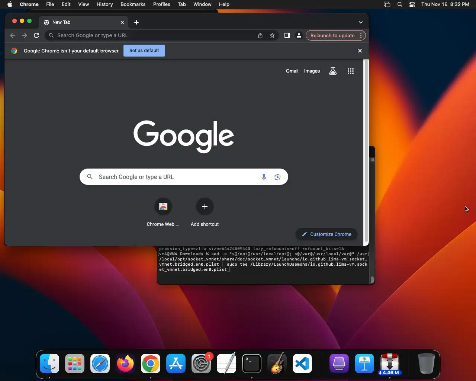
Task: Open Chrome three-dot menu
Action: [x=361, y=35]
